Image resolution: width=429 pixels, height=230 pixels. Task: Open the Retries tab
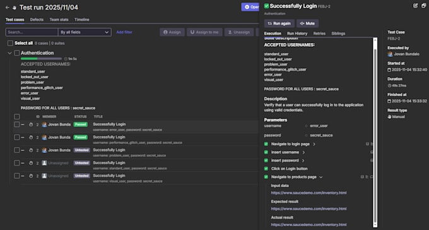pyautogui.click(x=319, y=33)
